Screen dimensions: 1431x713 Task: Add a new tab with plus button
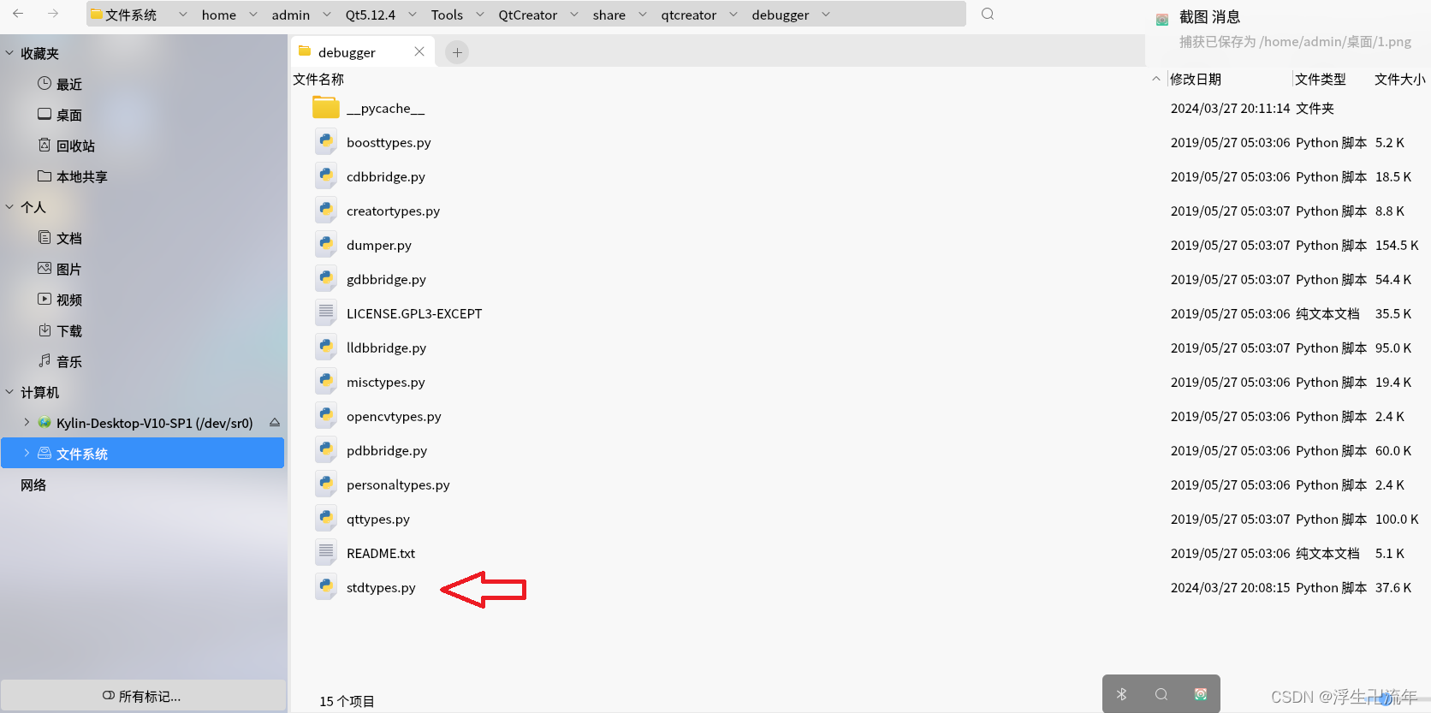pyautogui.click(x=457, y=52)
